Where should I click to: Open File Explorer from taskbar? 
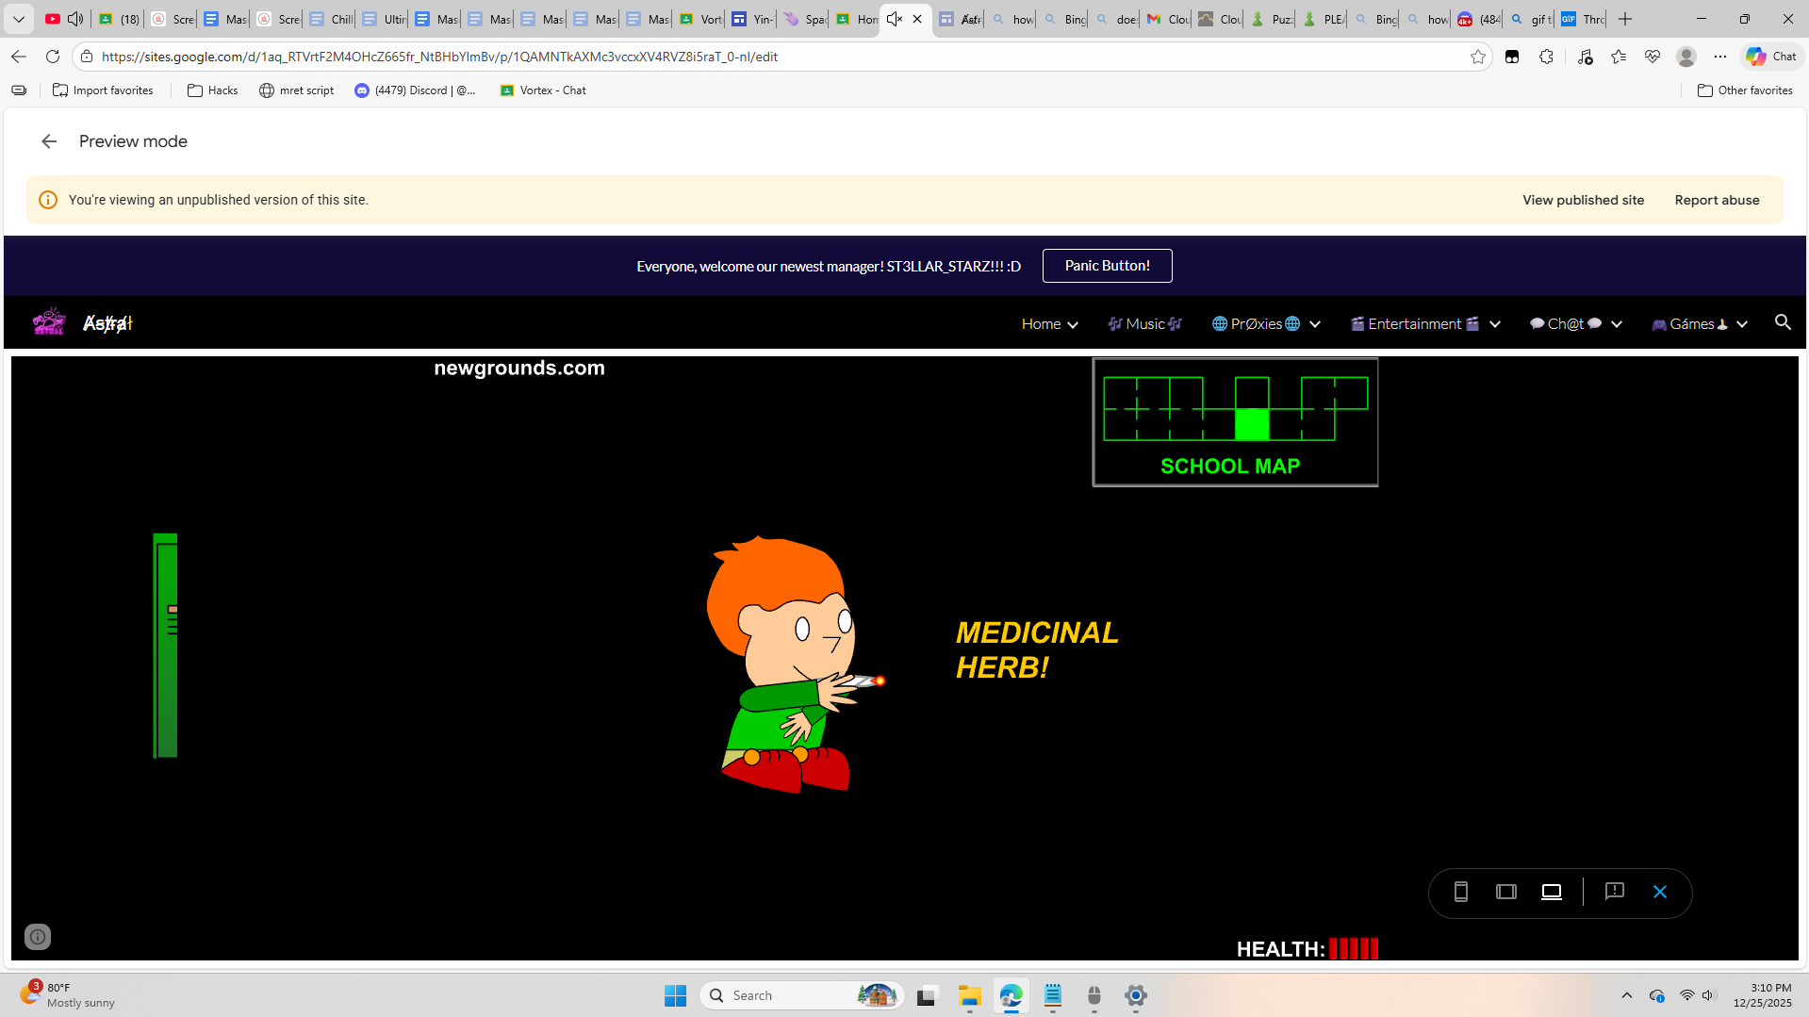(x=970, y=995)
